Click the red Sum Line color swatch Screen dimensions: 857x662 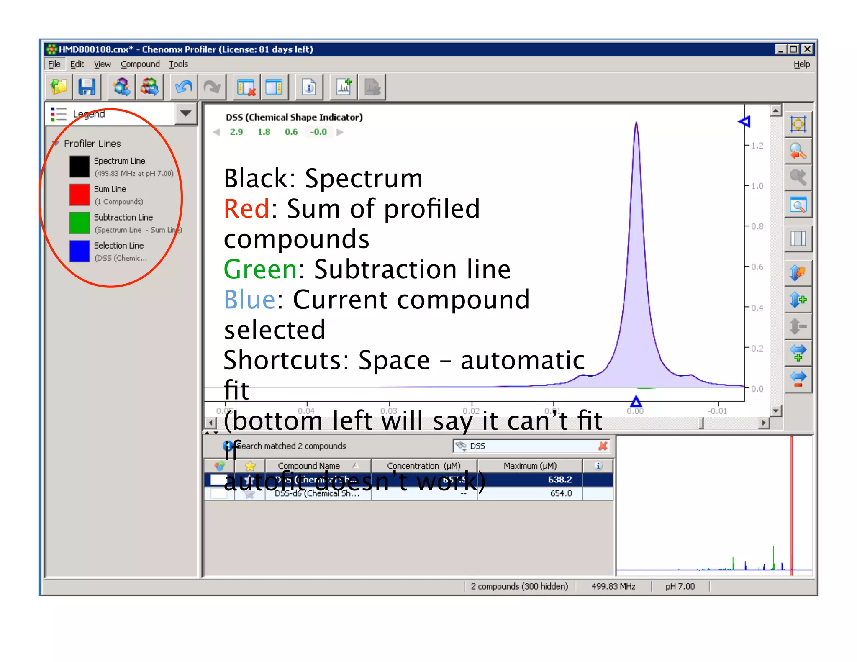80,195
